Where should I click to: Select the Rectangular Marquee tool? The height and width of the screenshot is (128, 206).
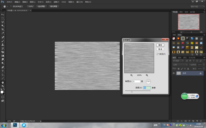[3, 18]
